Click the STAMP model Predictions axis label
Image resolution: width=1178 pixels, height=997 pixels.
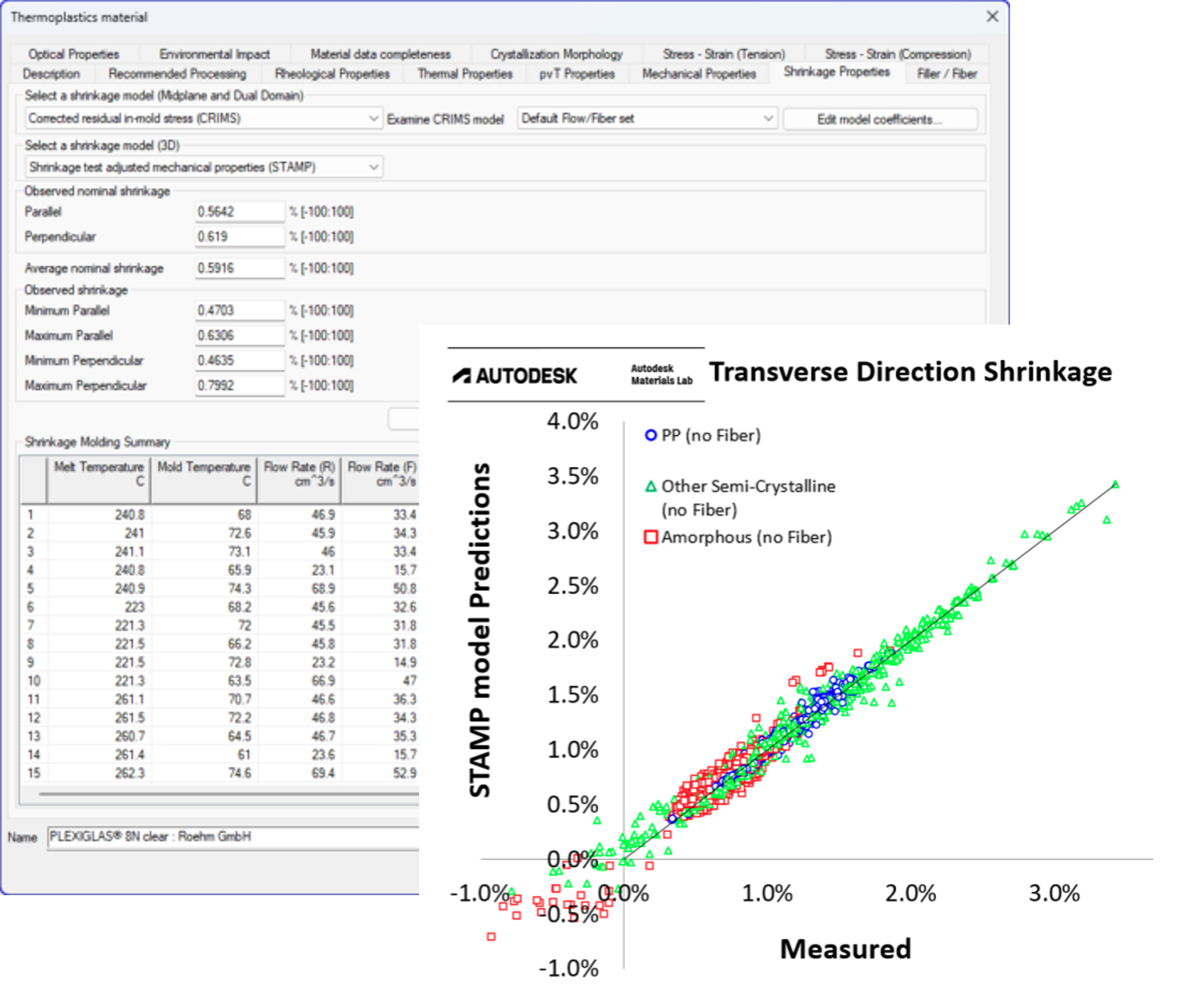pos(480,630)
